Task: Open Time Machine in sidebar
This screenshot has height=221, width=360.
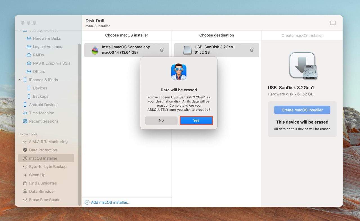Action: click(x=41, y=113)
